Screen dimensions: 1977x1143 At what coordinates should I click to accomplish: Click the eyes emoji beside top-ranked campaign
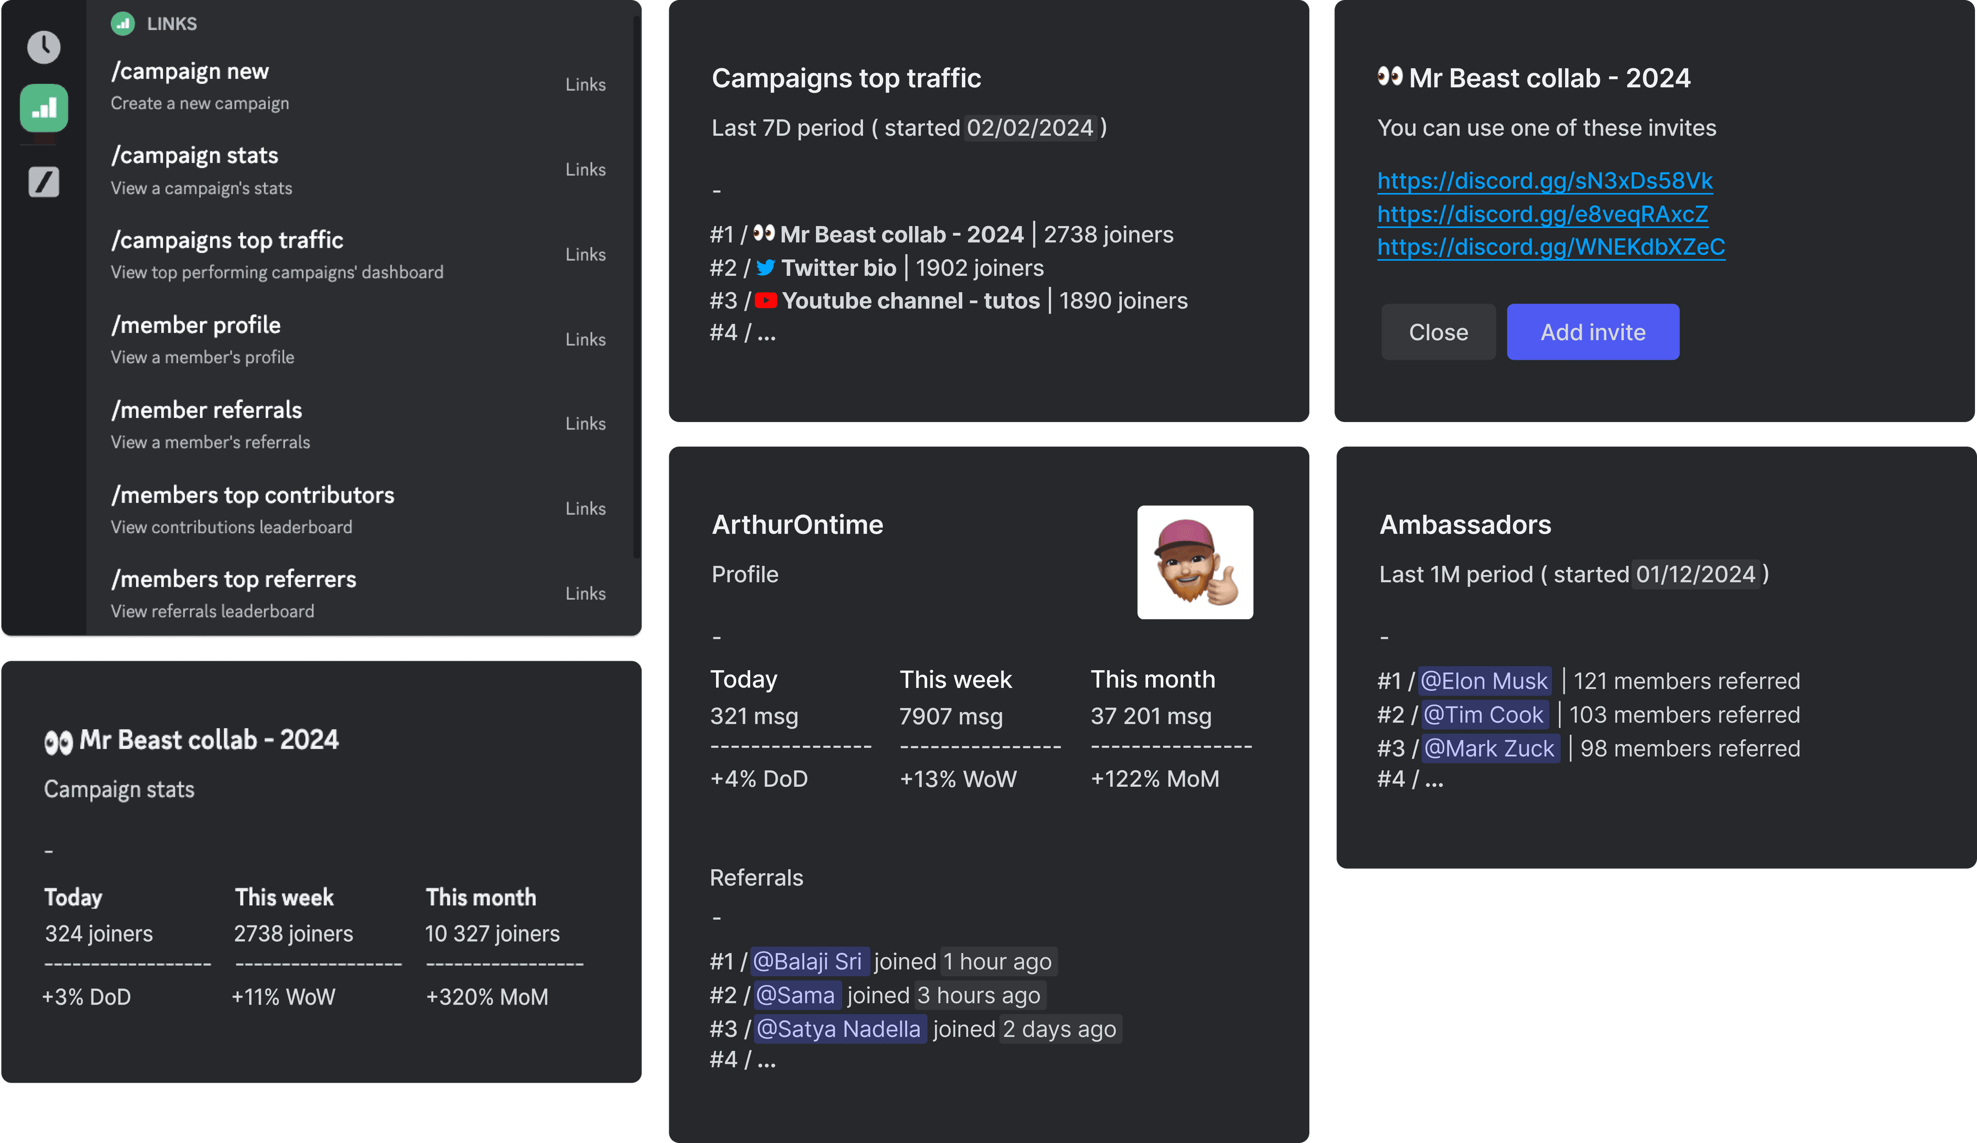764,234
